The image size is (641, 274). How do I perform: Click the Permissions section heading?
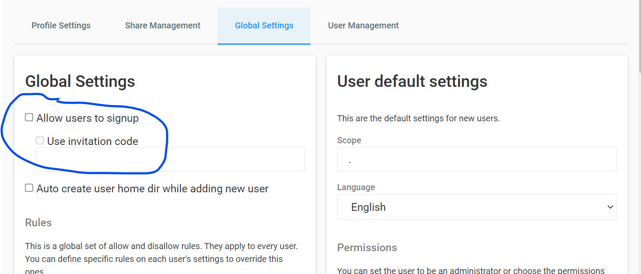367,248
